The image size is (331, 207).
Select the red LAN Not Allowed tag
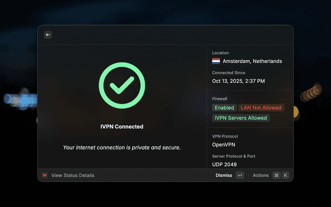tap(261, 108)
